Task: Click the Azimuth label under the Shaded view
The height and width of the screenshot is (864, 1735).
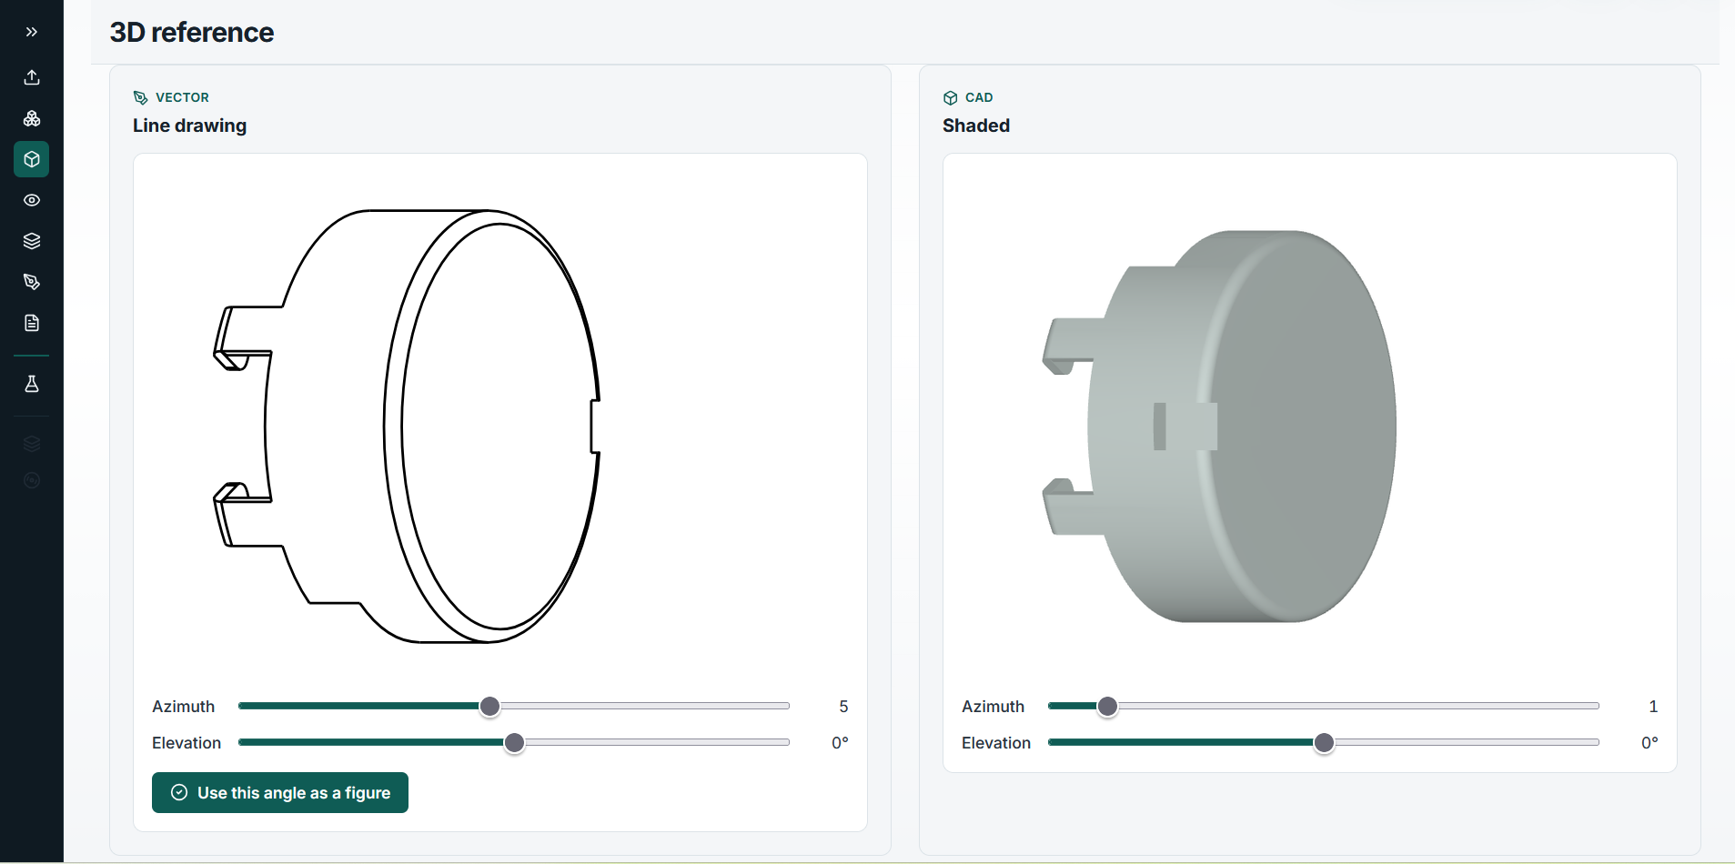Action: [994, 707]
